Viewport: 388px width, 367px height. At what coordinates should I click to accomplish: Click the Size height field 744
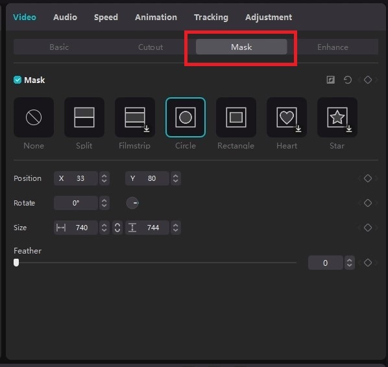tap(147, 228)
